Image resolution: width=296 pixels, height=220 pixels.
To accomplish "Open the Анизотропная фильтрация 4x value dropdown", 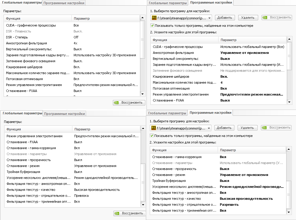I will [105, 43].
